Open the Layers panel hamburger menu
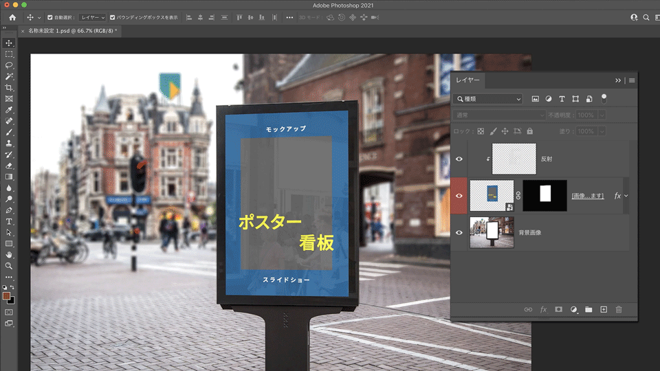Screen dimensions: 660x371 pyautogui.click(x=632, y=80)
